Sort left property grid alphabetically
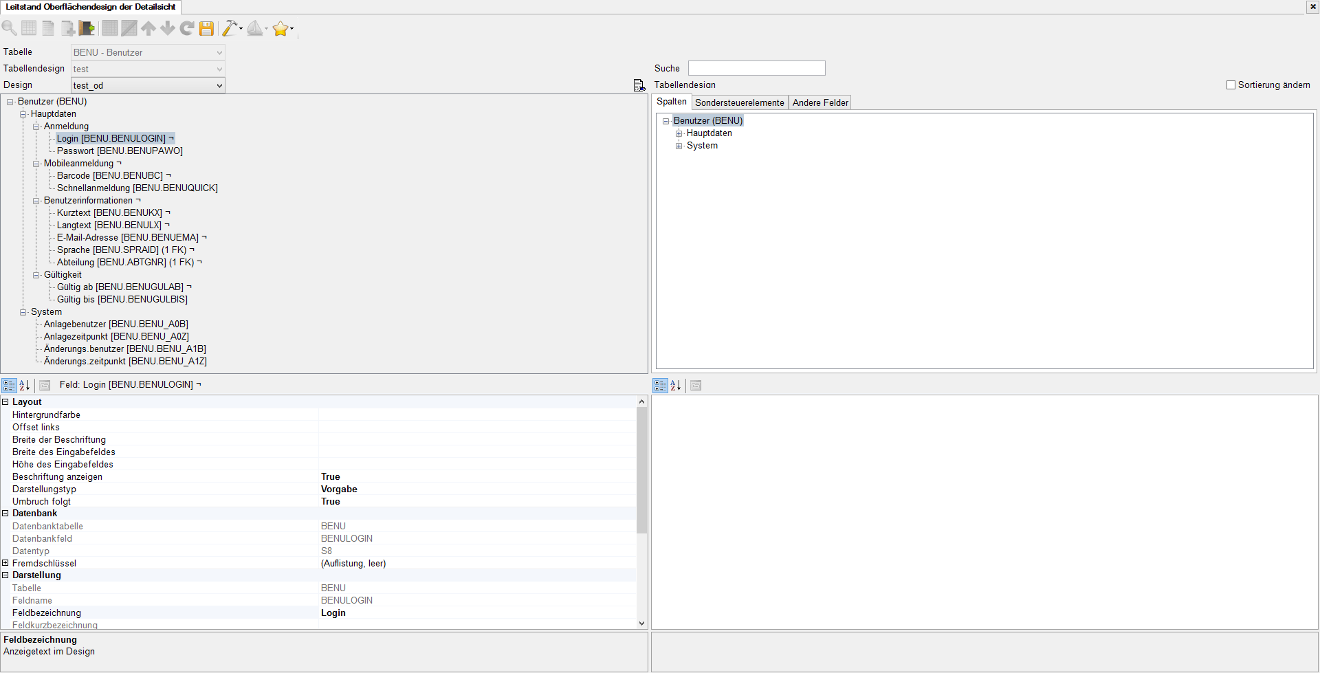 (x=25, y=386)
